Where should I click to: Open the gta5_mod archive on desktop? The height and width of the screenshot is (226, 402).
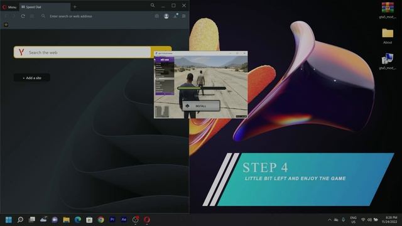click(388, 10)
